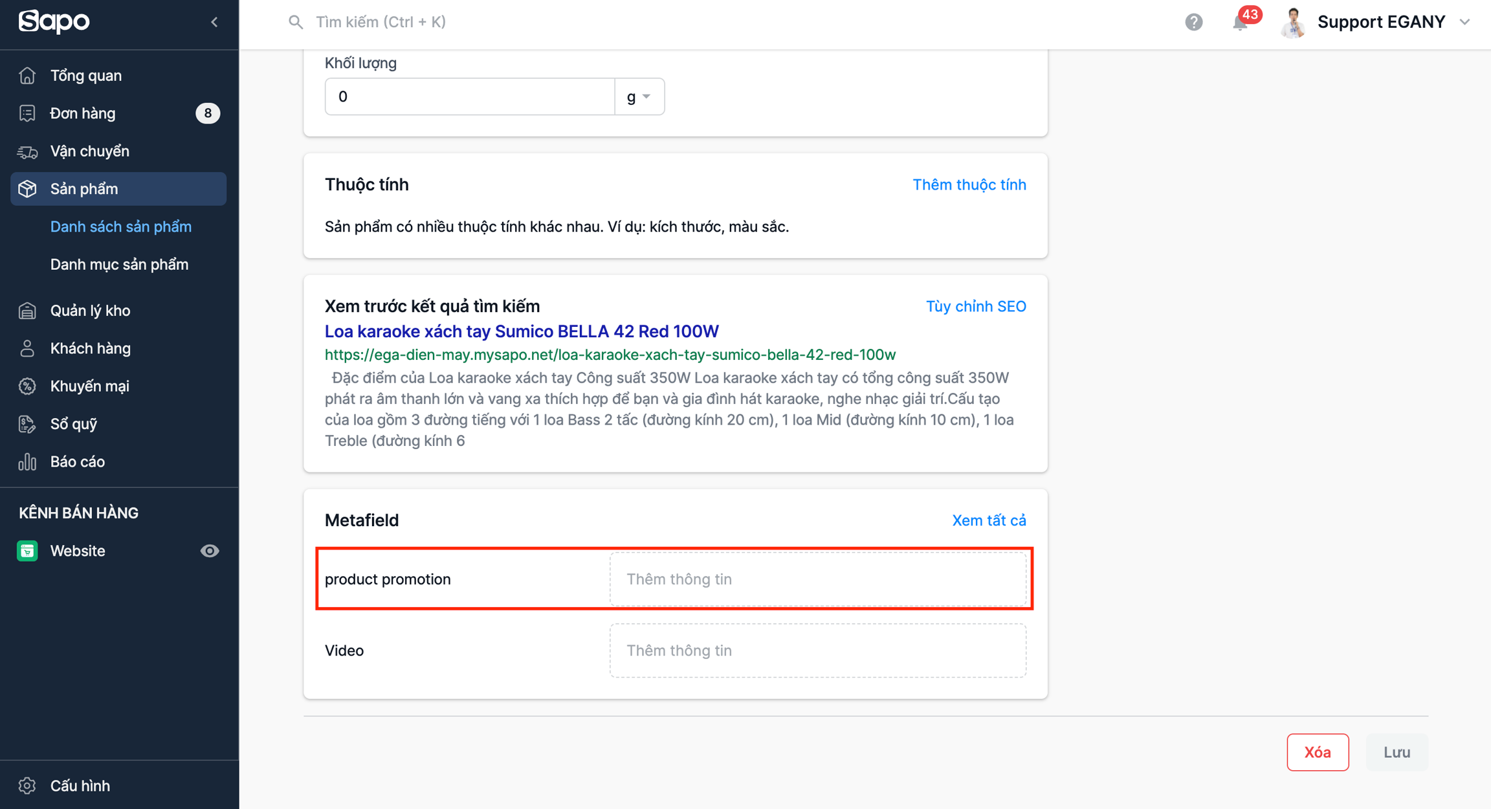
Task: Click the Khuyến mại discount icon
Action: (27, 386)
